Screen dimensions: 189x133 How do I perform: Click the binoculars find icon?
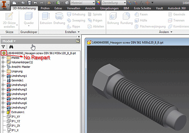(11, 47)
